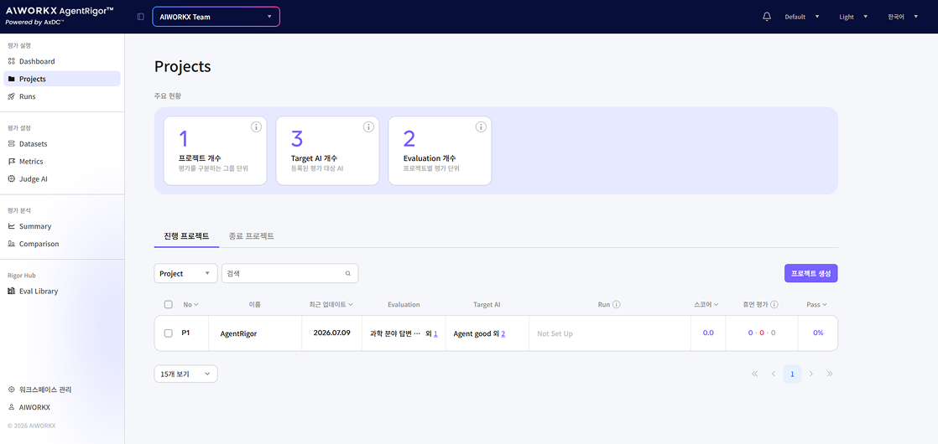
Task: Open the 한국어 language dropdown
Action: click(903, 17)
